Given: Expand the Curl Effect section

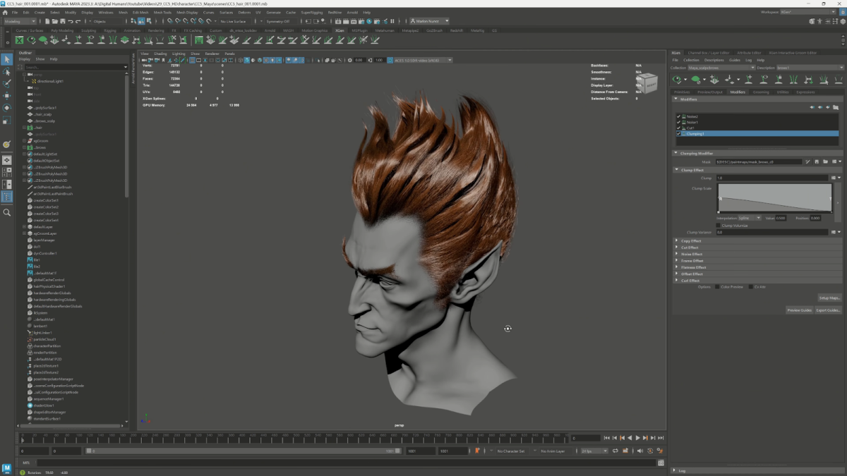Looking at the screenshot, I should coord(690,281).
